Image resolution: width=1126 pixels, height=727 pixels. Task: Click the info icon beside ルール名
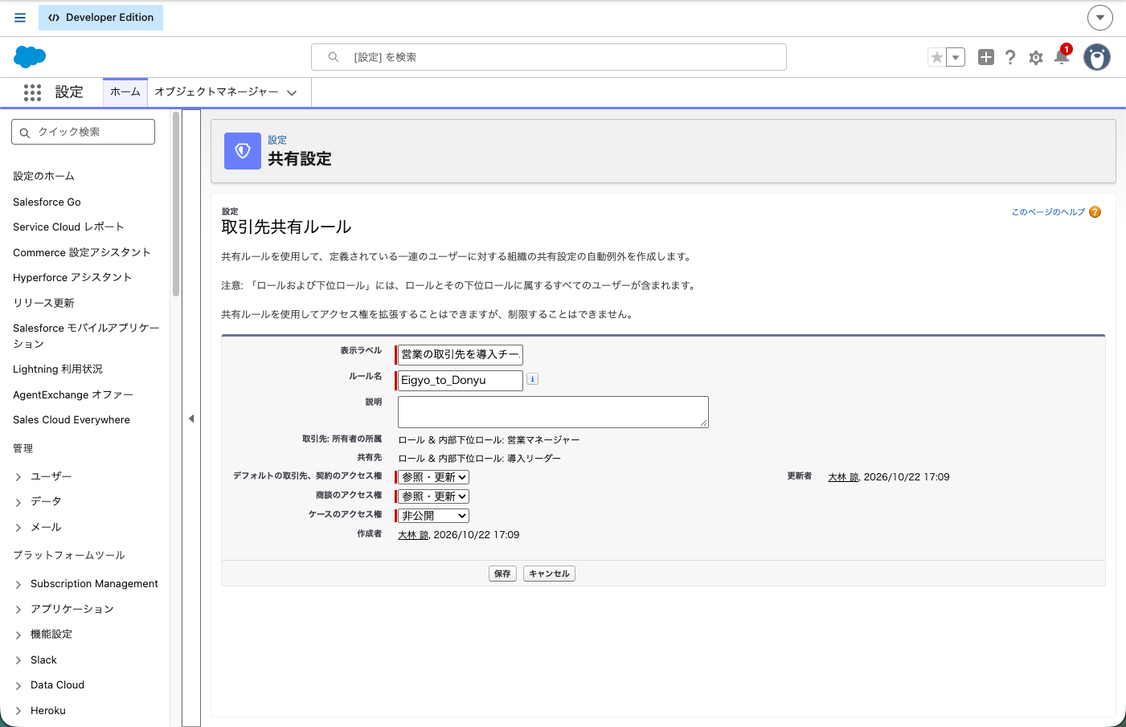(x=532, y=379)
